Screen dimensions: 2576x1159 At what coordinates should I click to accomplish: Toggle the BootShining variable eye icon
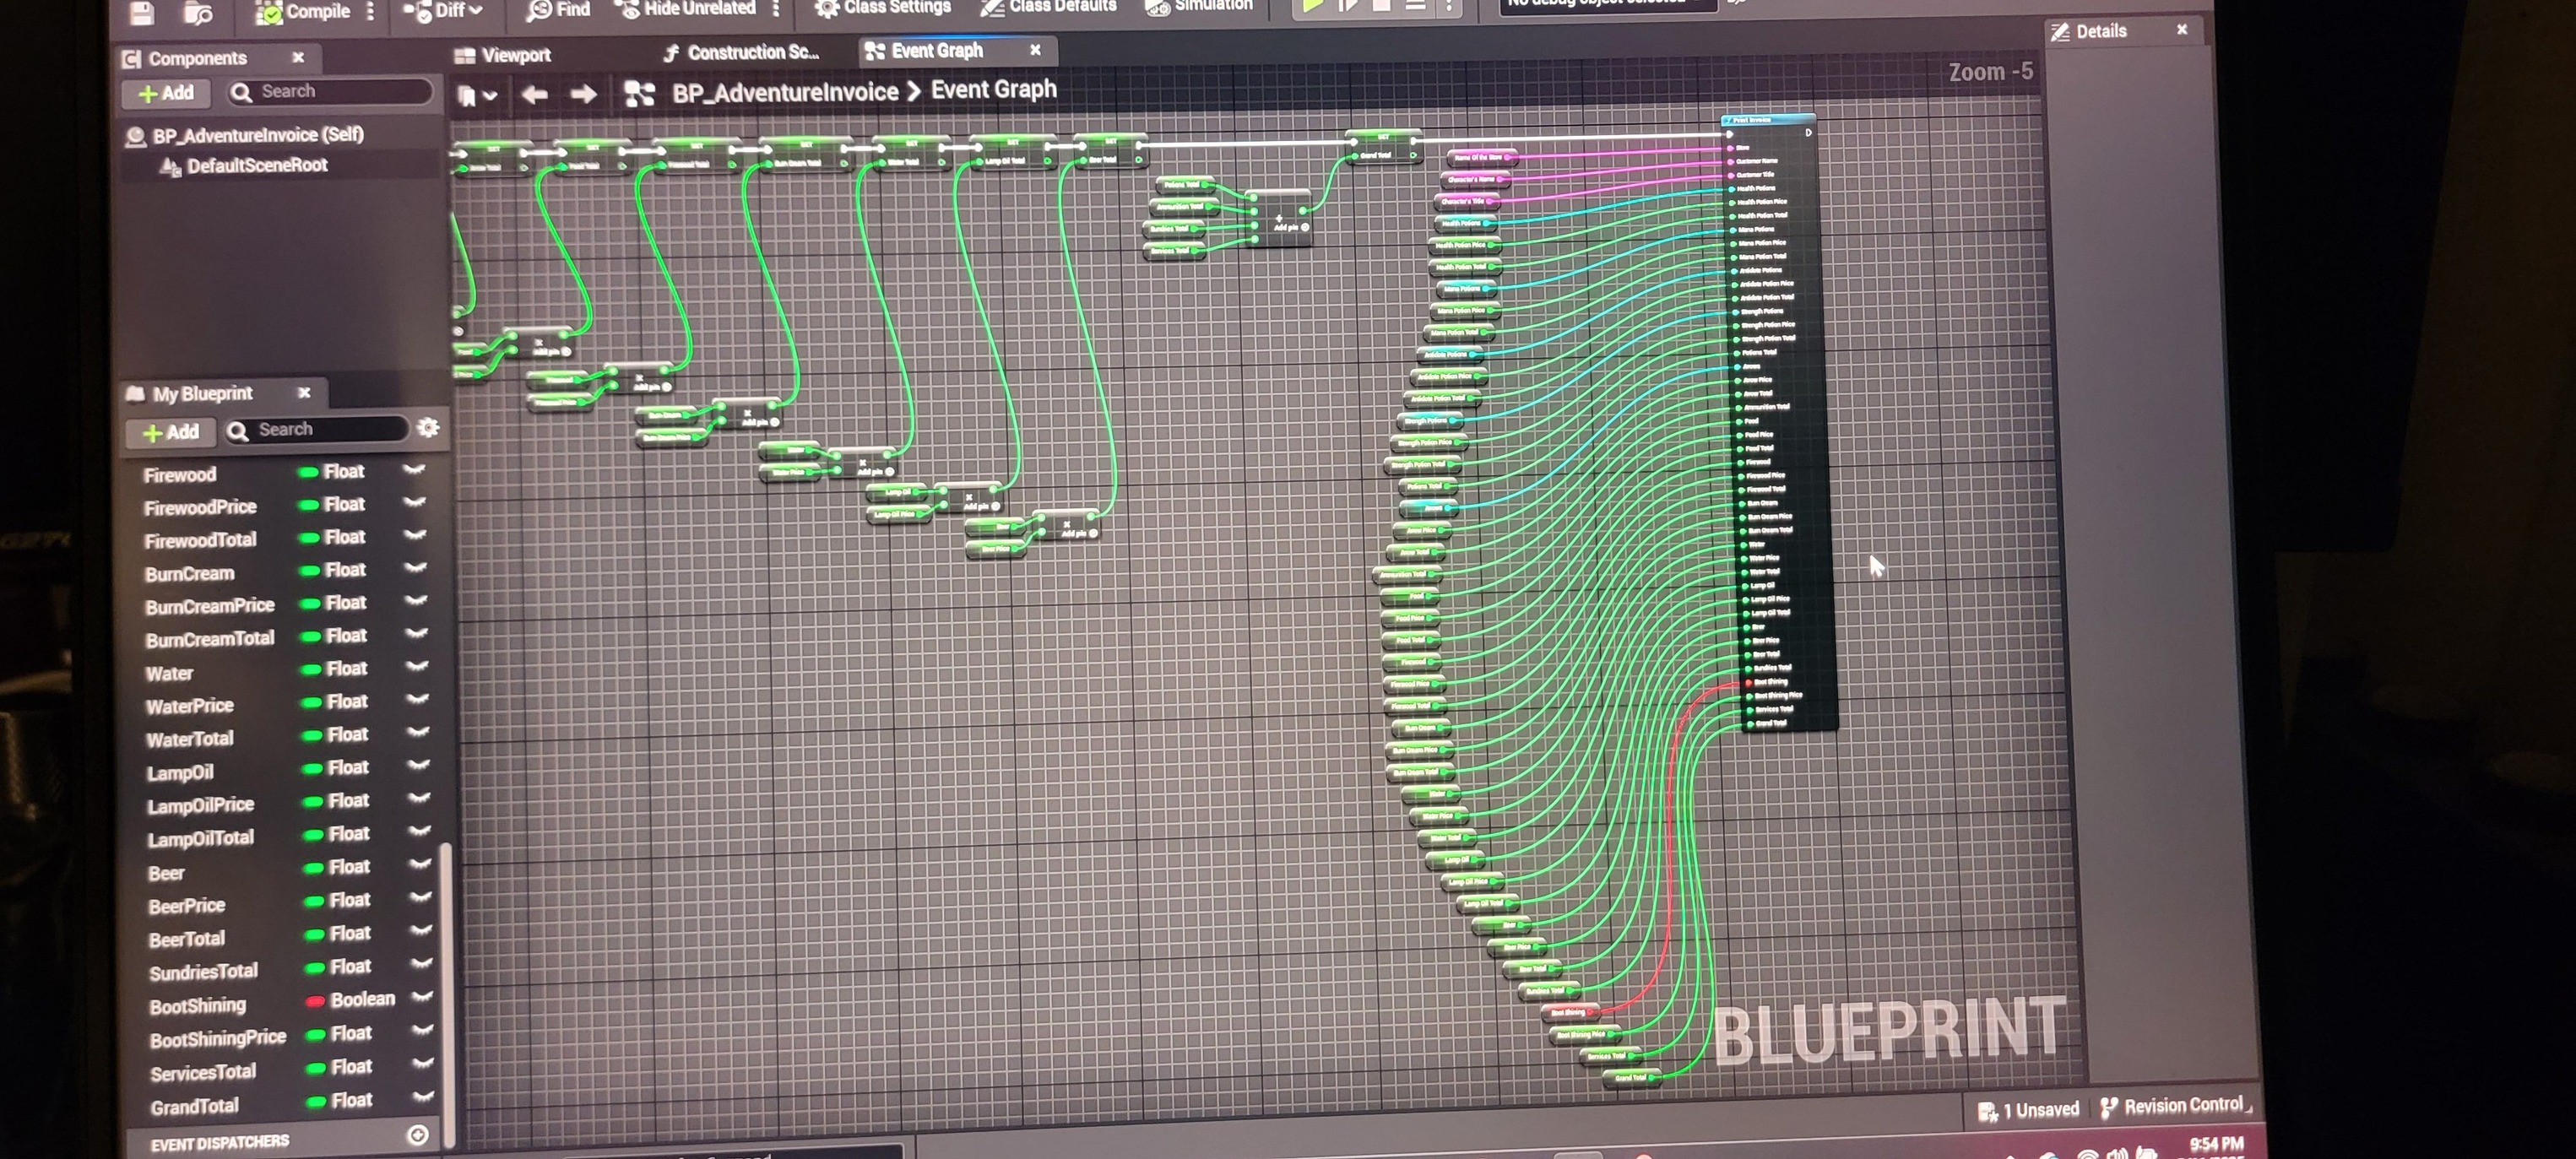coord(422,997)
